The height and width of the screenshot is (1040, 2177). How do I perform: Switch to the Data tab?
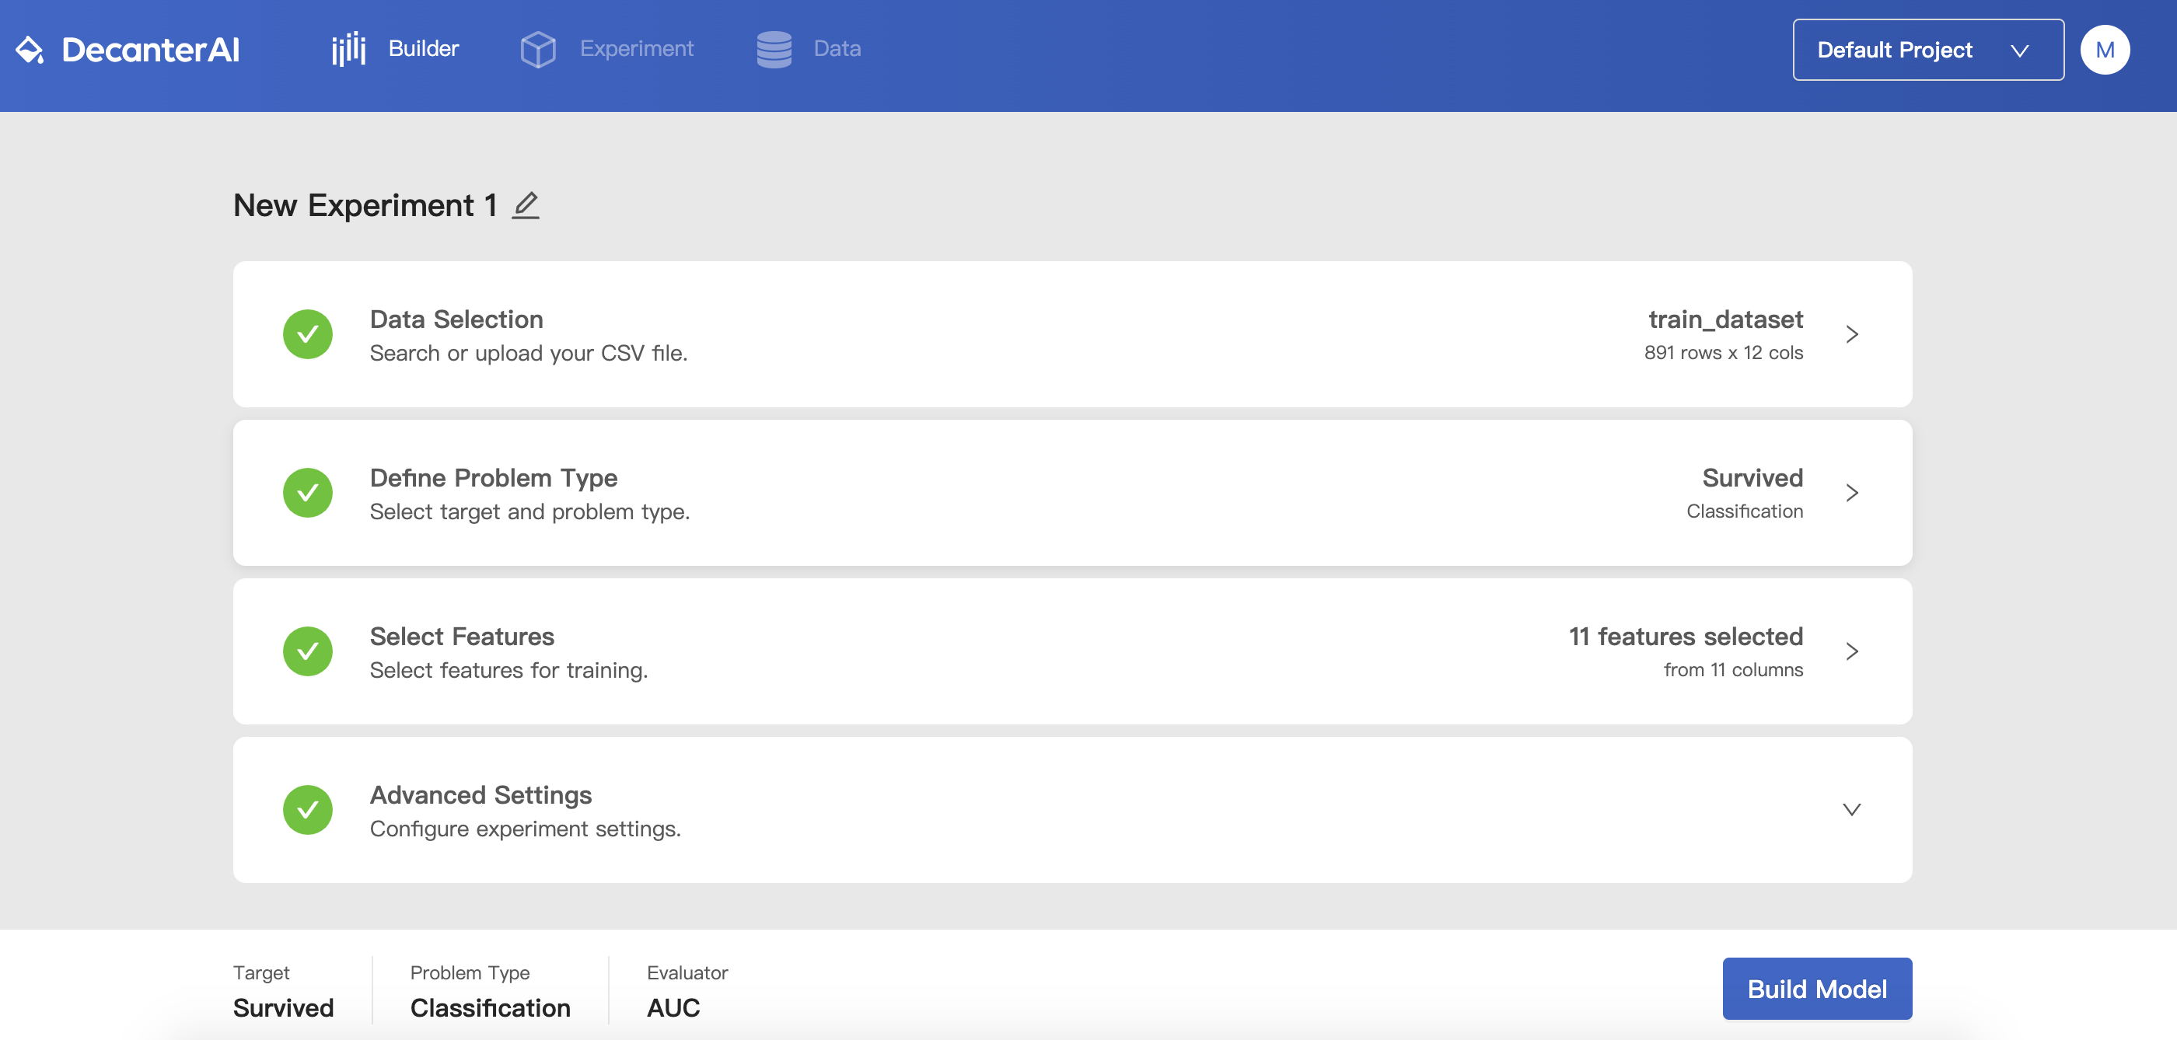837,49
